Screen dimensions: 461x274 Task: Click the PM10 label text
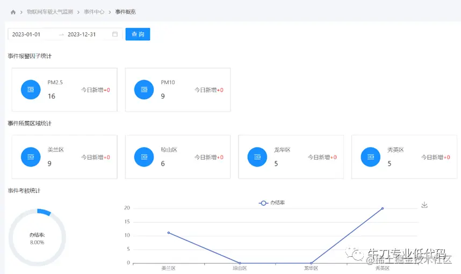168,83
